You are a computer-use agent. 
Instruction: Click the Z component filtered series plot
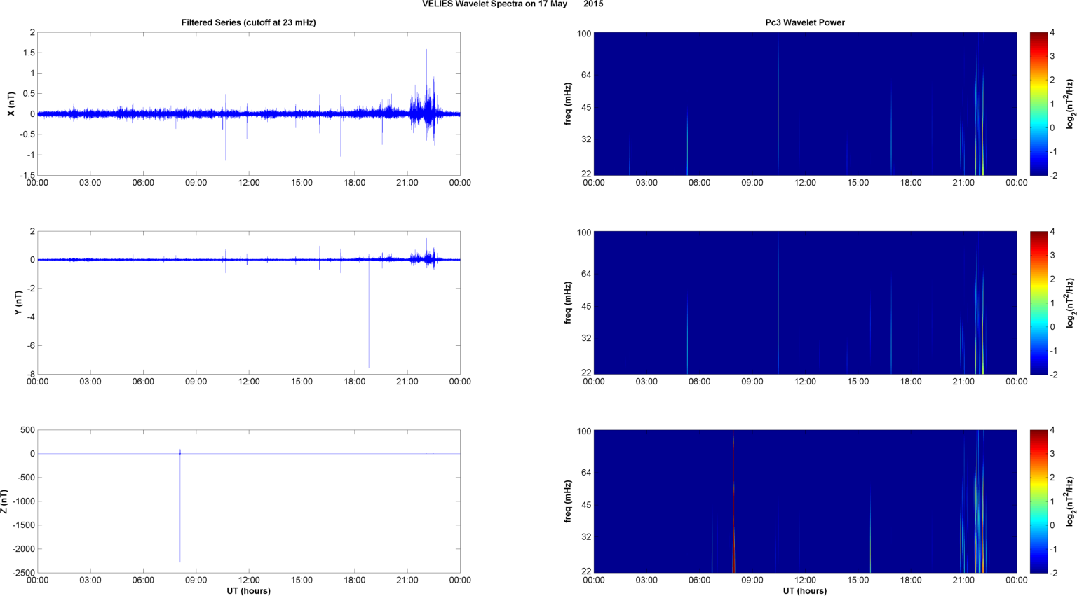[248, 501]
